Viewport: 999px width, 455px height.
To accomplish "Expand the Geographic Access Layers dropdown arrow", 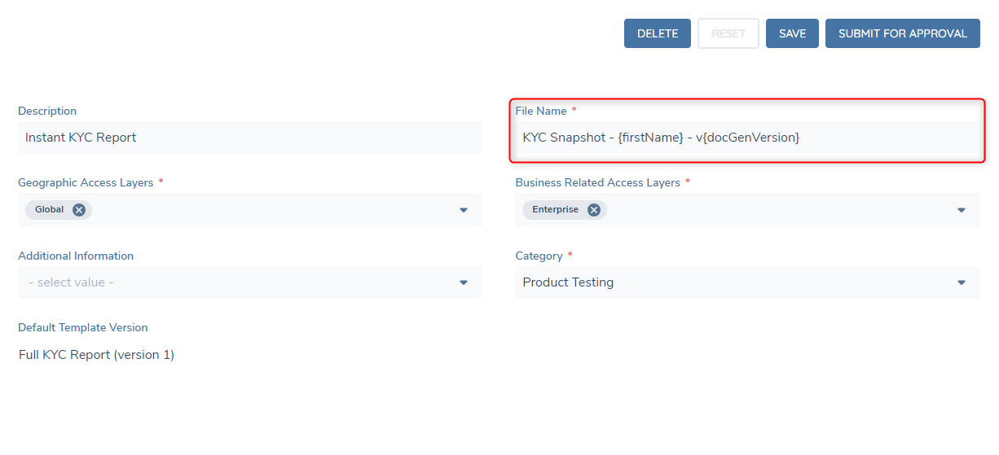I will click(x=464, y=210).
